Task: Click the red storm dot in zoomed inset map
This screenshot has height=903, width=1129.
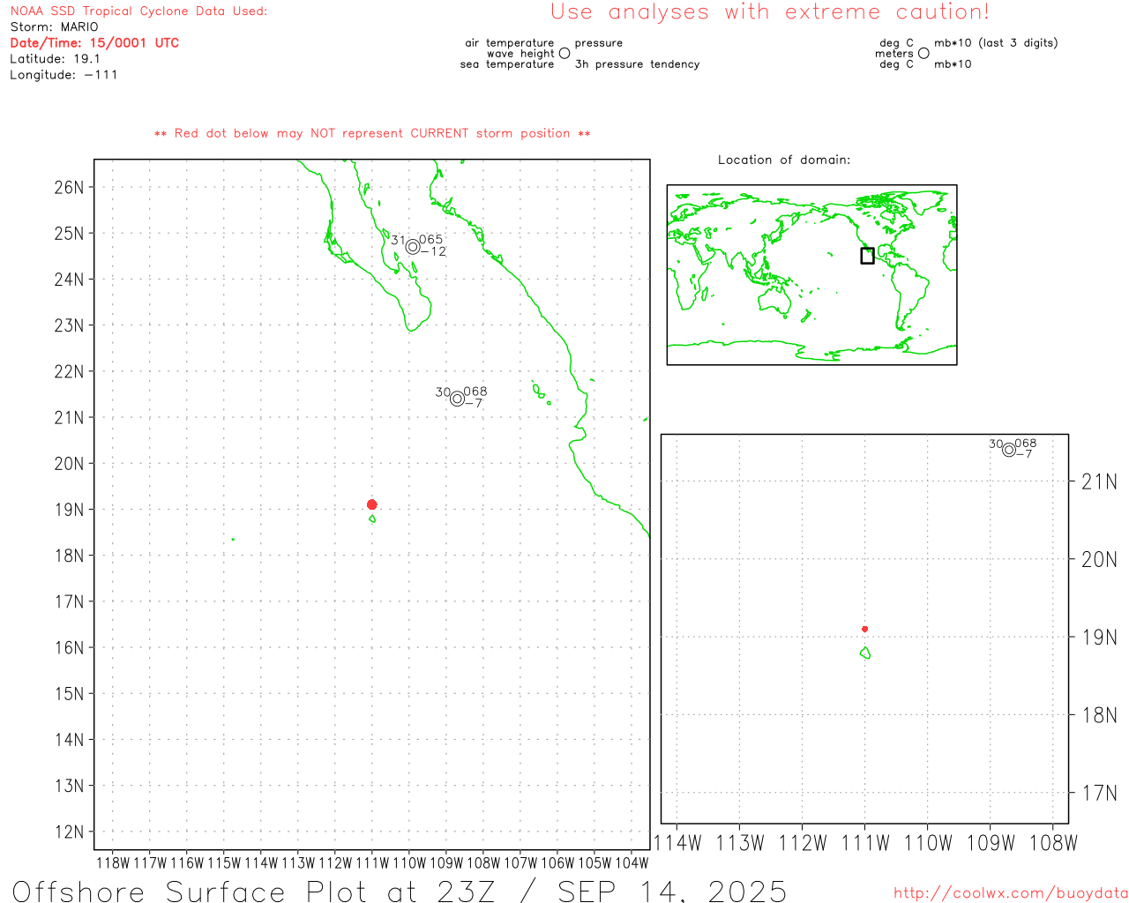Action: click(864, 629)
